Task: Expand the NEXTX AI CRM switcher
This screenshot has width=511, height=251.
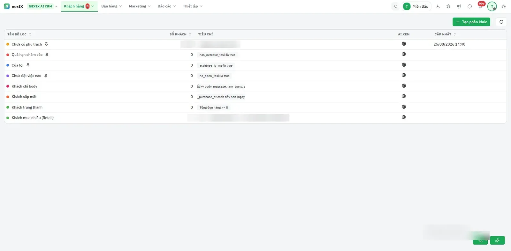Action: pos(42,6)
